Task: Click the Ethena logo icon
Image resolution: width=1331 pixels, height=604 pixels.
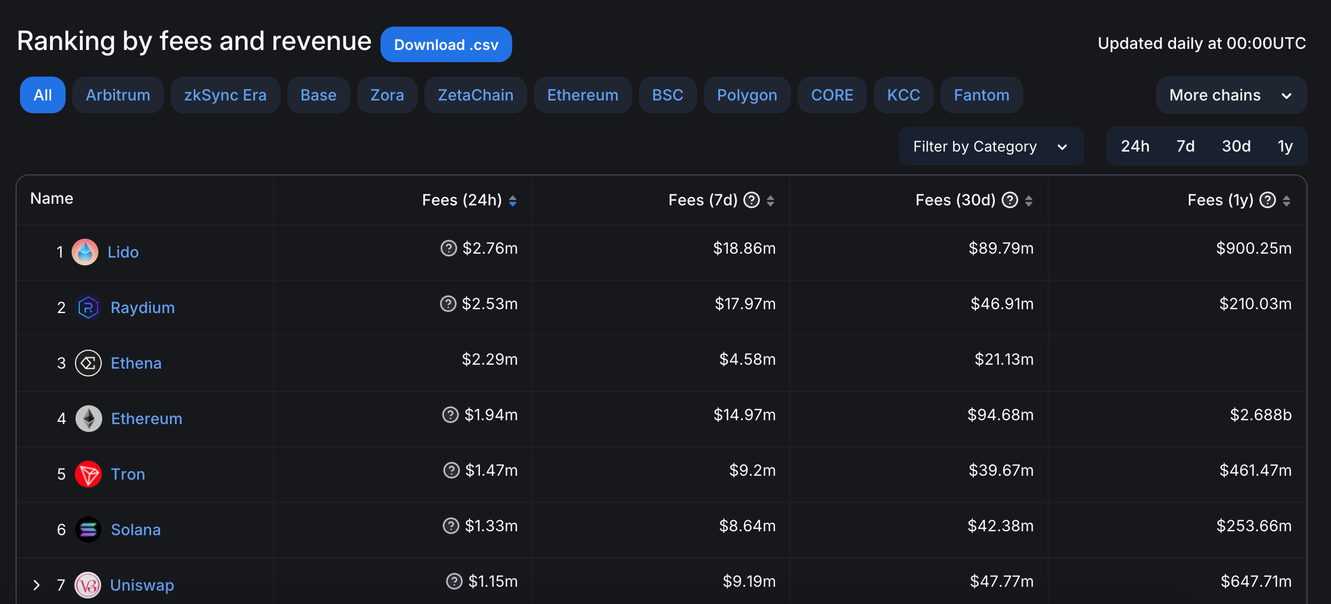Action: point(88,363)
